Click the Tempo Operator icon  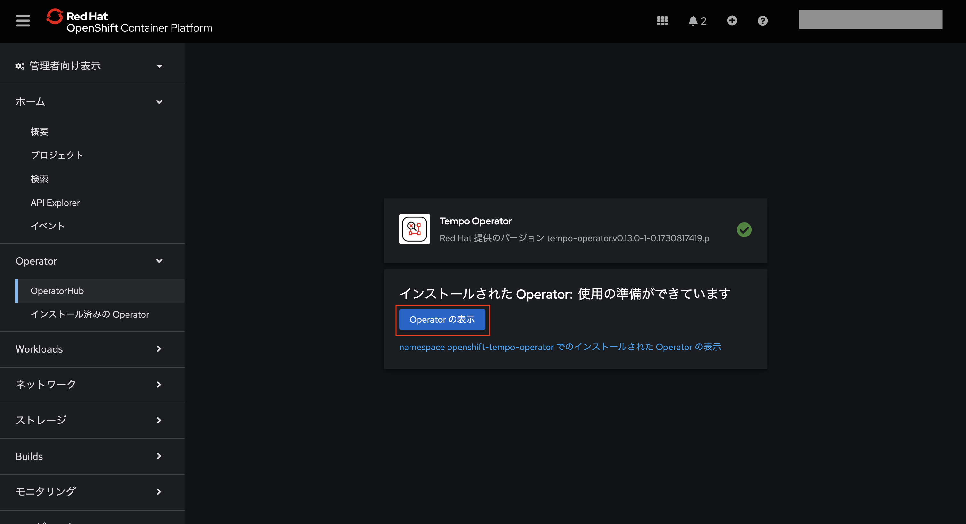414,229
